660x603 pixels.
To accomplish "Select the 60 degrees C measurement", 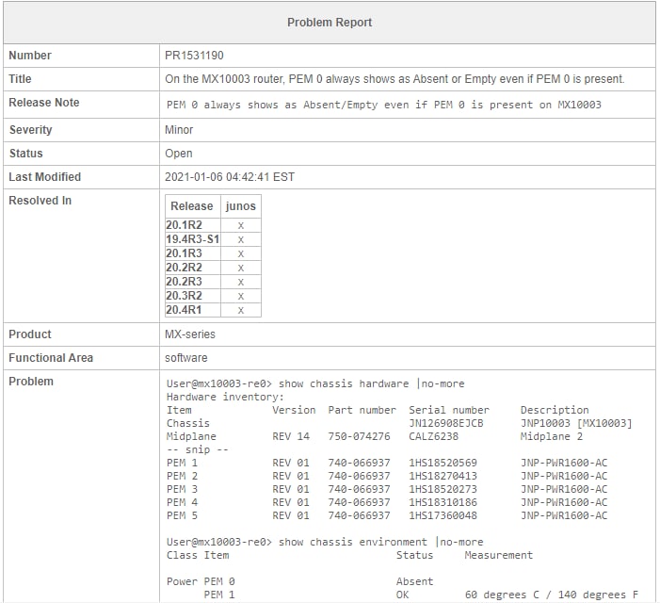I will click(x=552, y=595).
